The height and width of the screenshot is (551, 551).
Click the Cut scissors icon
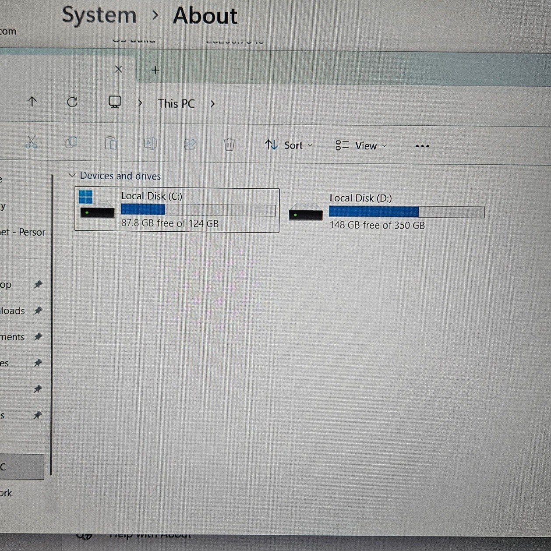coord(31,142)
